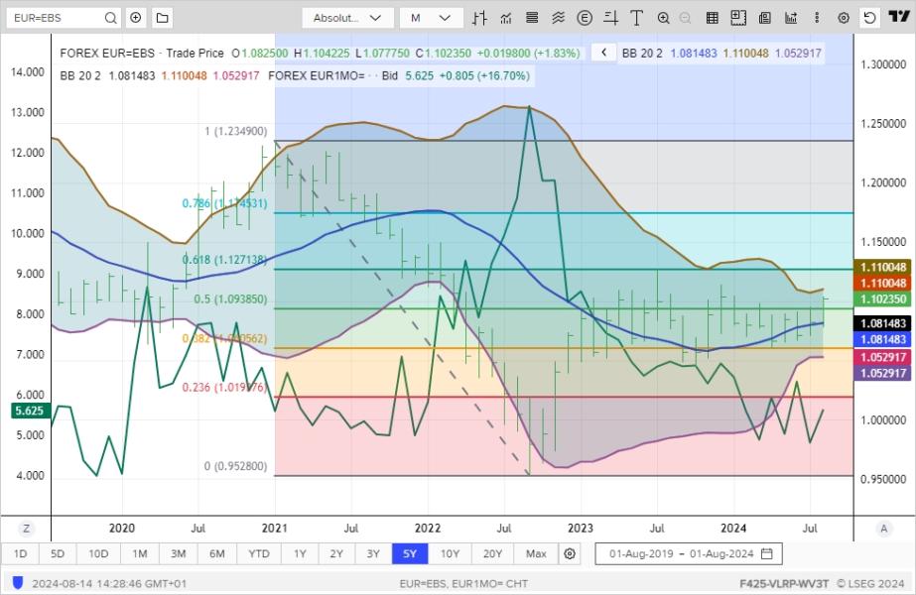Open the folder icon beside the search box
The width and height of the screenshot is (916, 595).
point(162,18)
